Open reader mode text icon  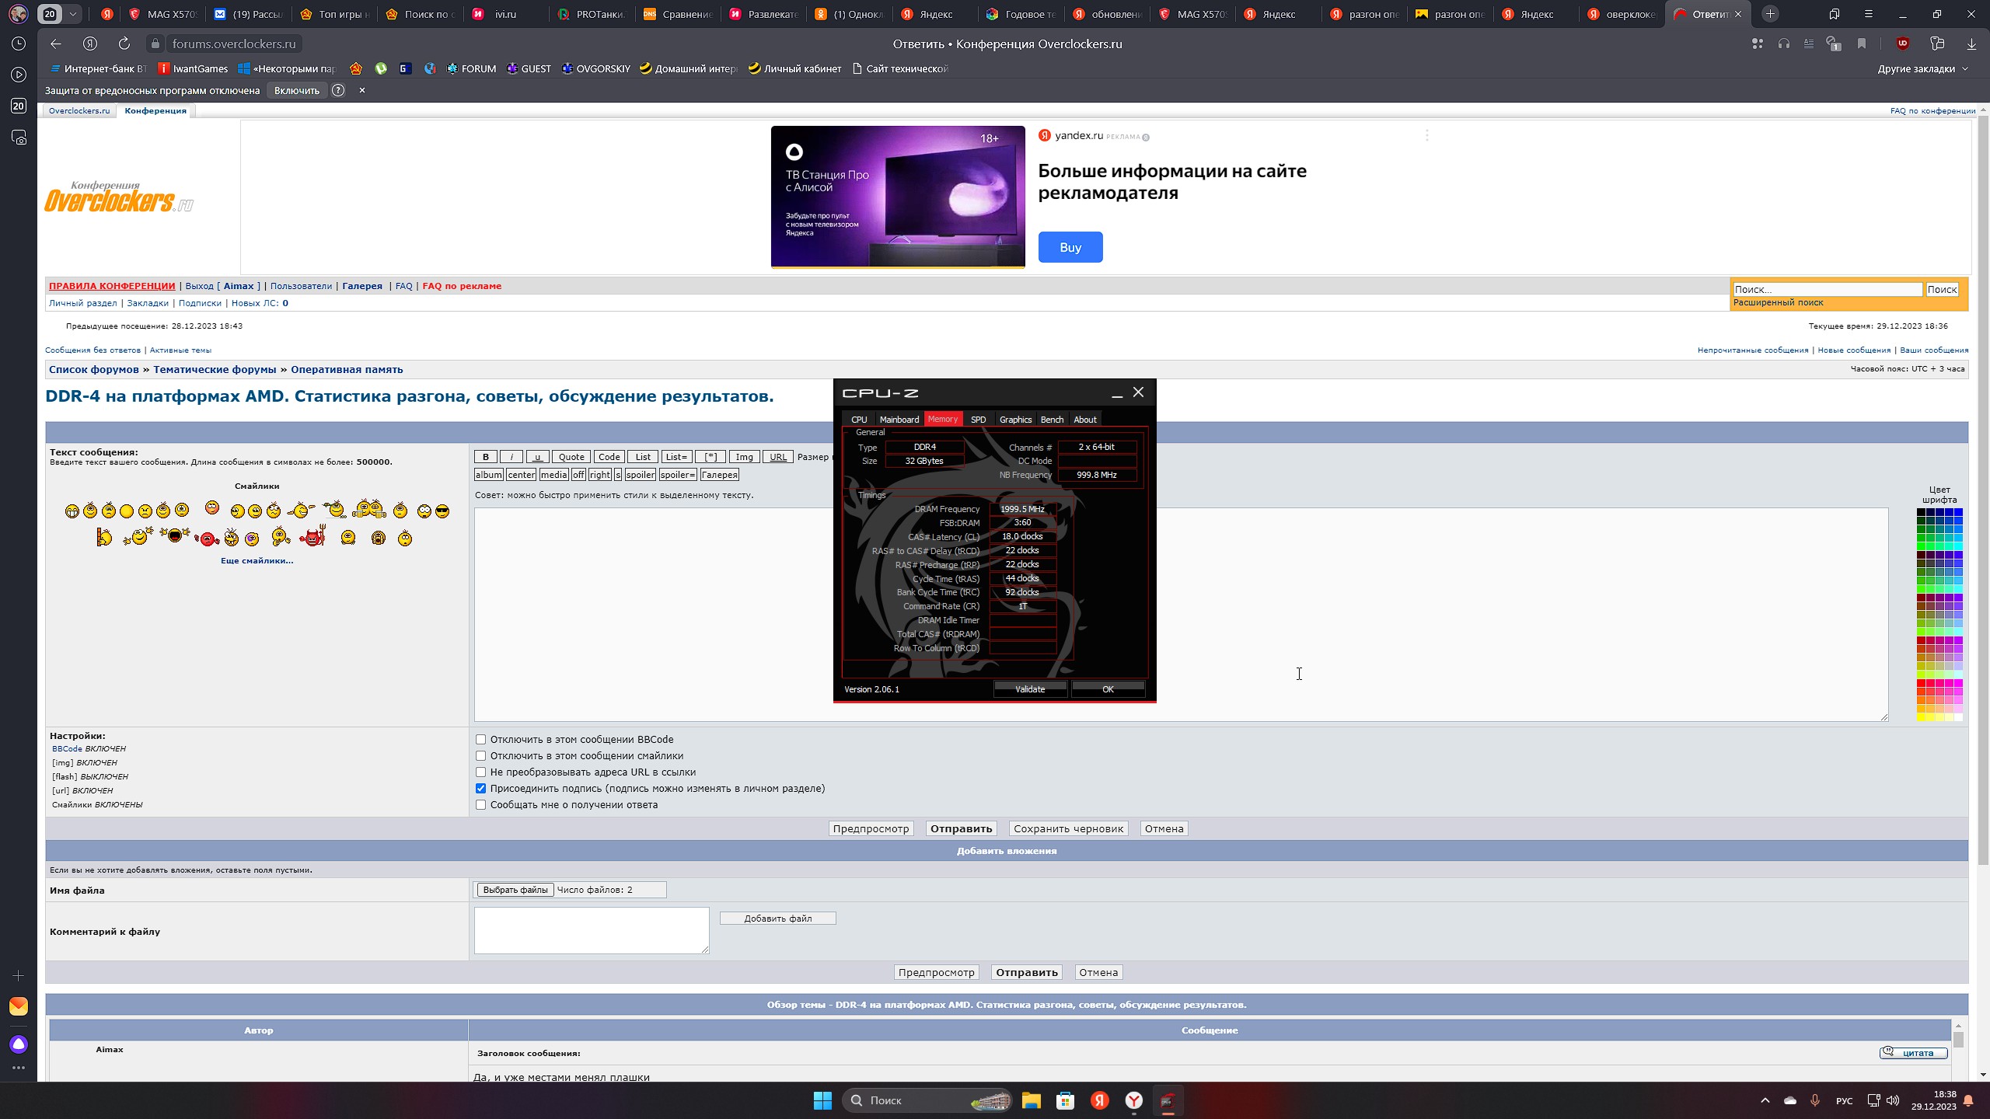pos(1808,44)
